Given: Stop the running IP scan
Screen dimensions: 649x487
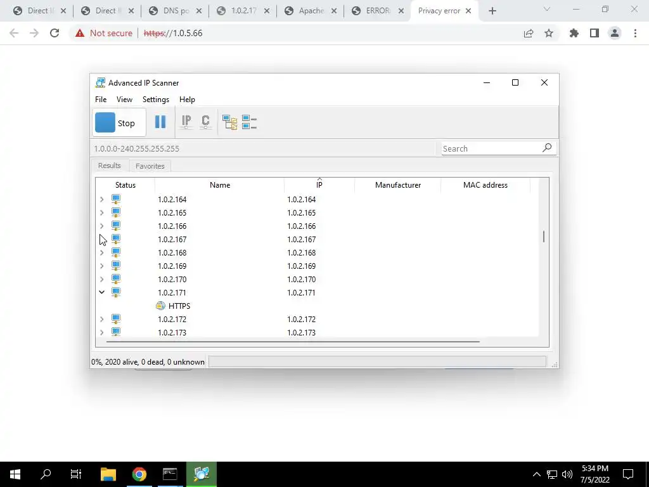Looking at the screenshot, I should click(119, 122).
